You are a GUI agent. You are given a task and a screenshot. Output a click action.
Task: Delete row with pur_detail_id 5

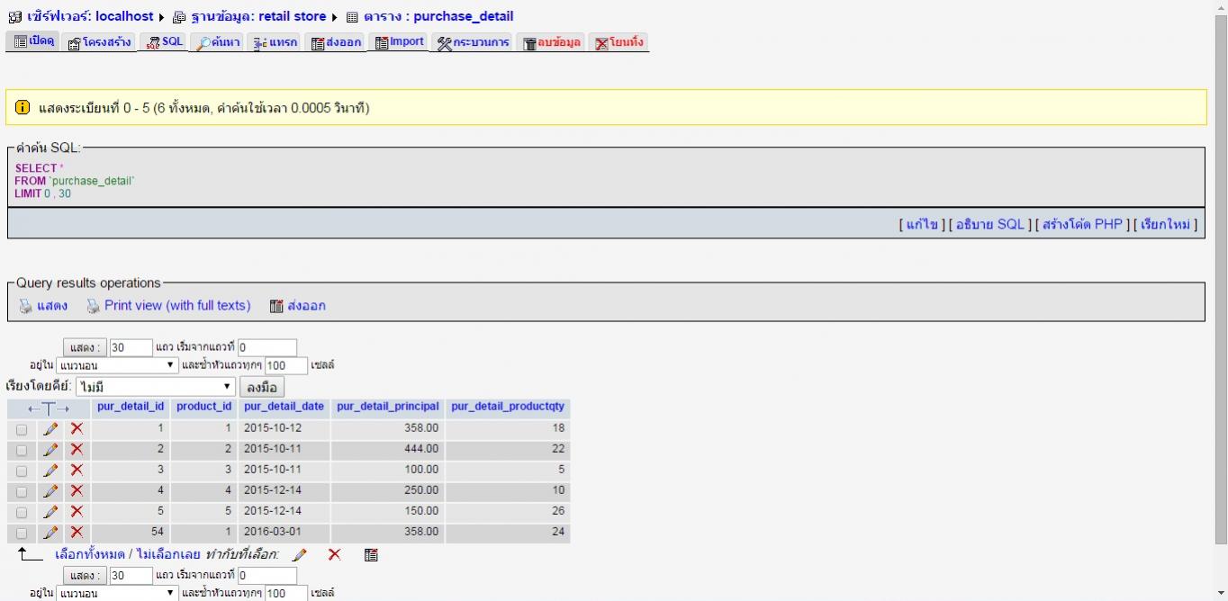pos(77,512)
